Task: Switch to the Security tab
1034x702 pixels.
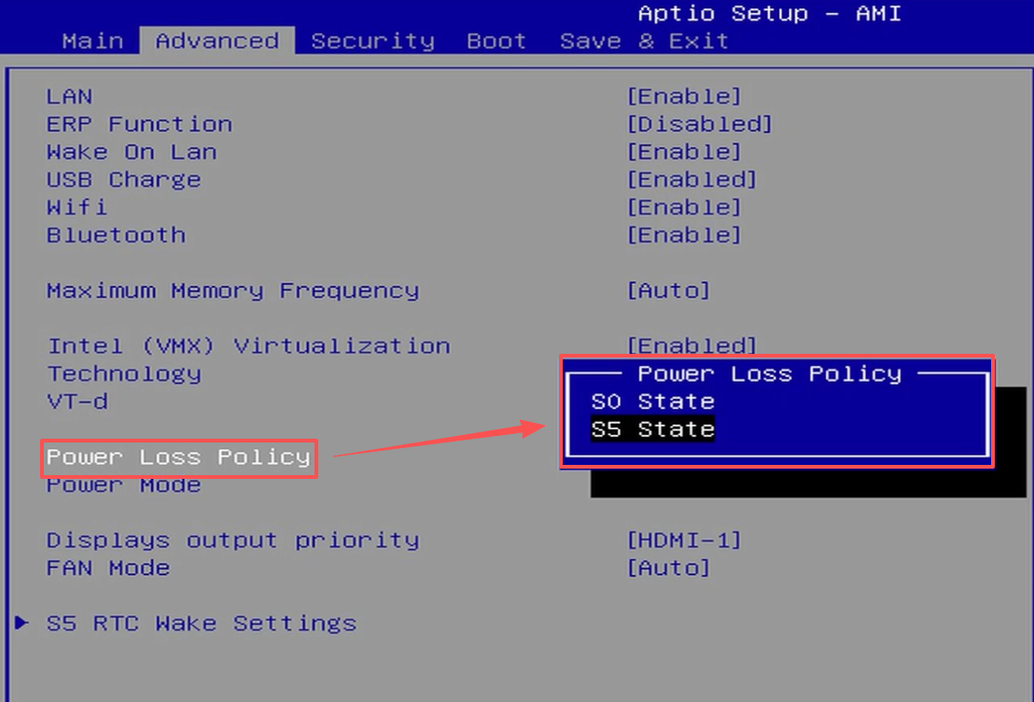Action: click(x=372, y=41)
